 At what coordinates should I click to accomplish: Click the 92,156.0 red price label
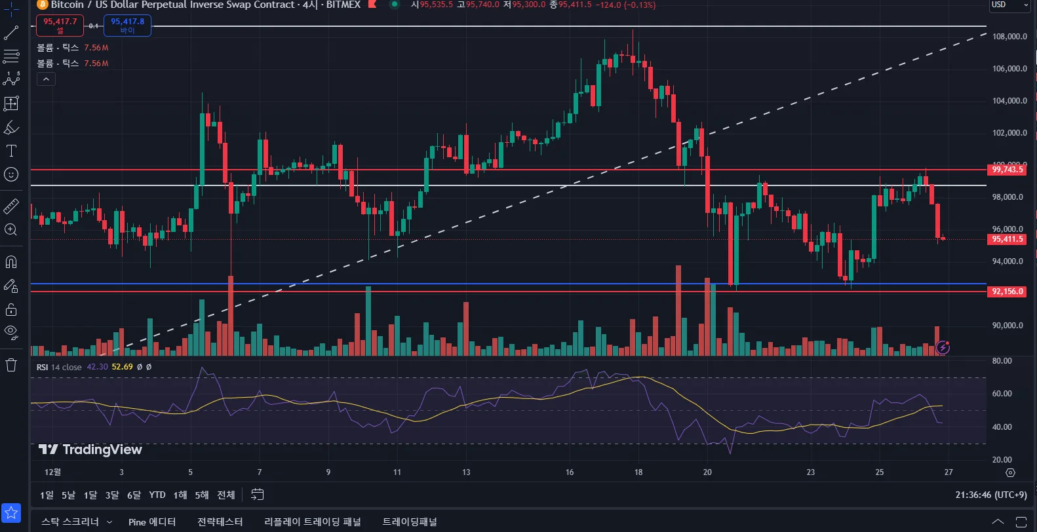point(1008,292)
